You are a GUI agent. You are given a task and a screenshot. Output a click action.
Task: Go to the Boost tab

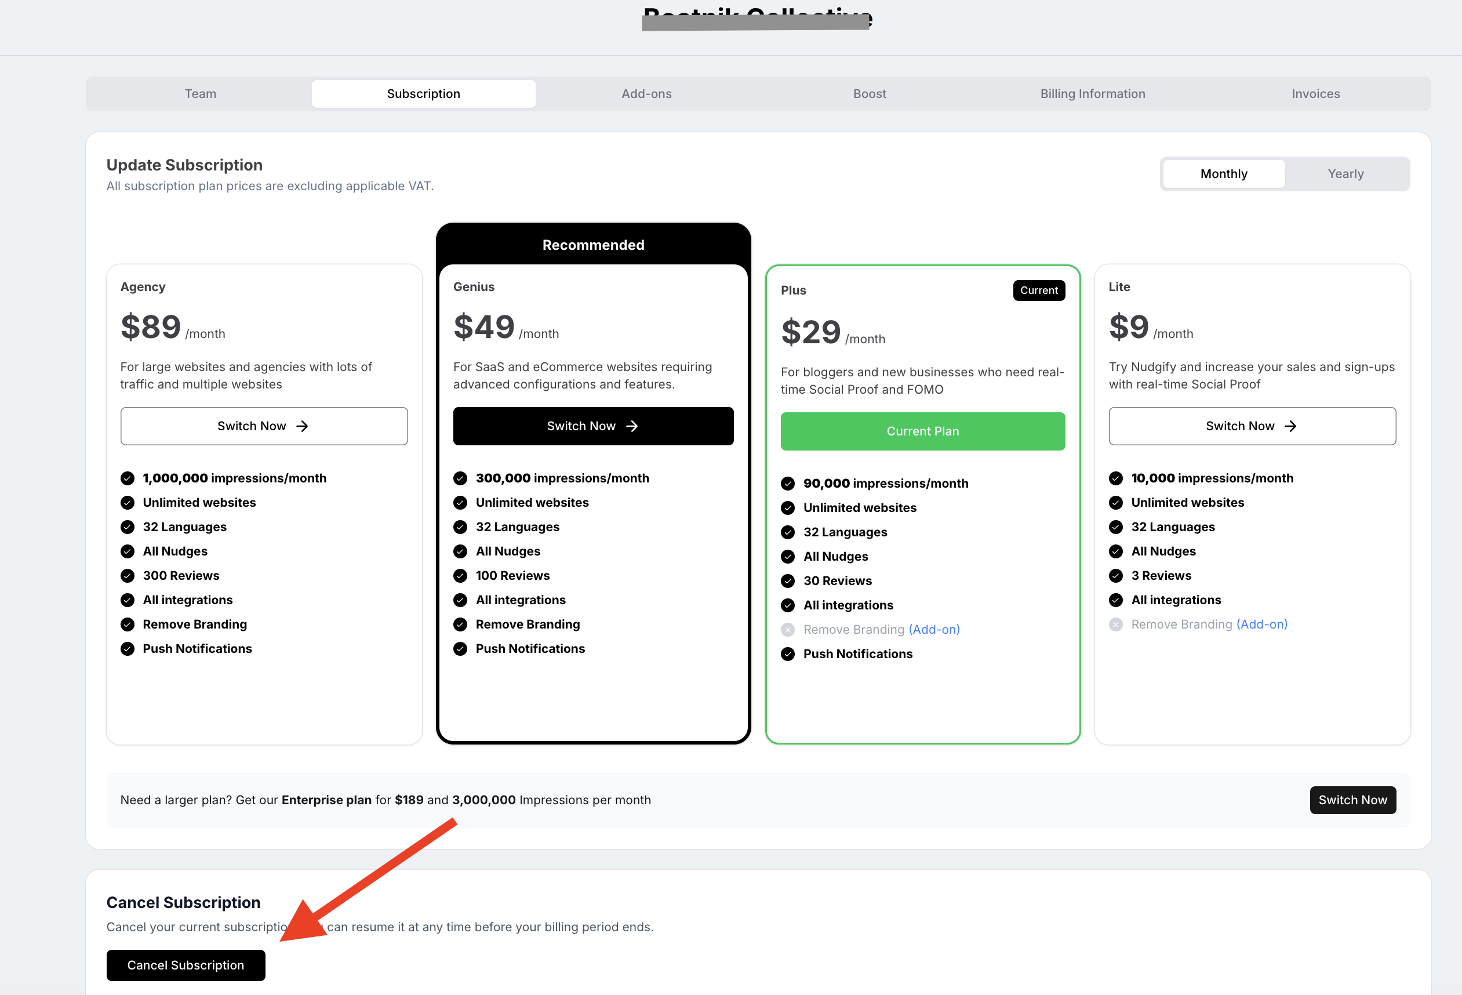870,94
